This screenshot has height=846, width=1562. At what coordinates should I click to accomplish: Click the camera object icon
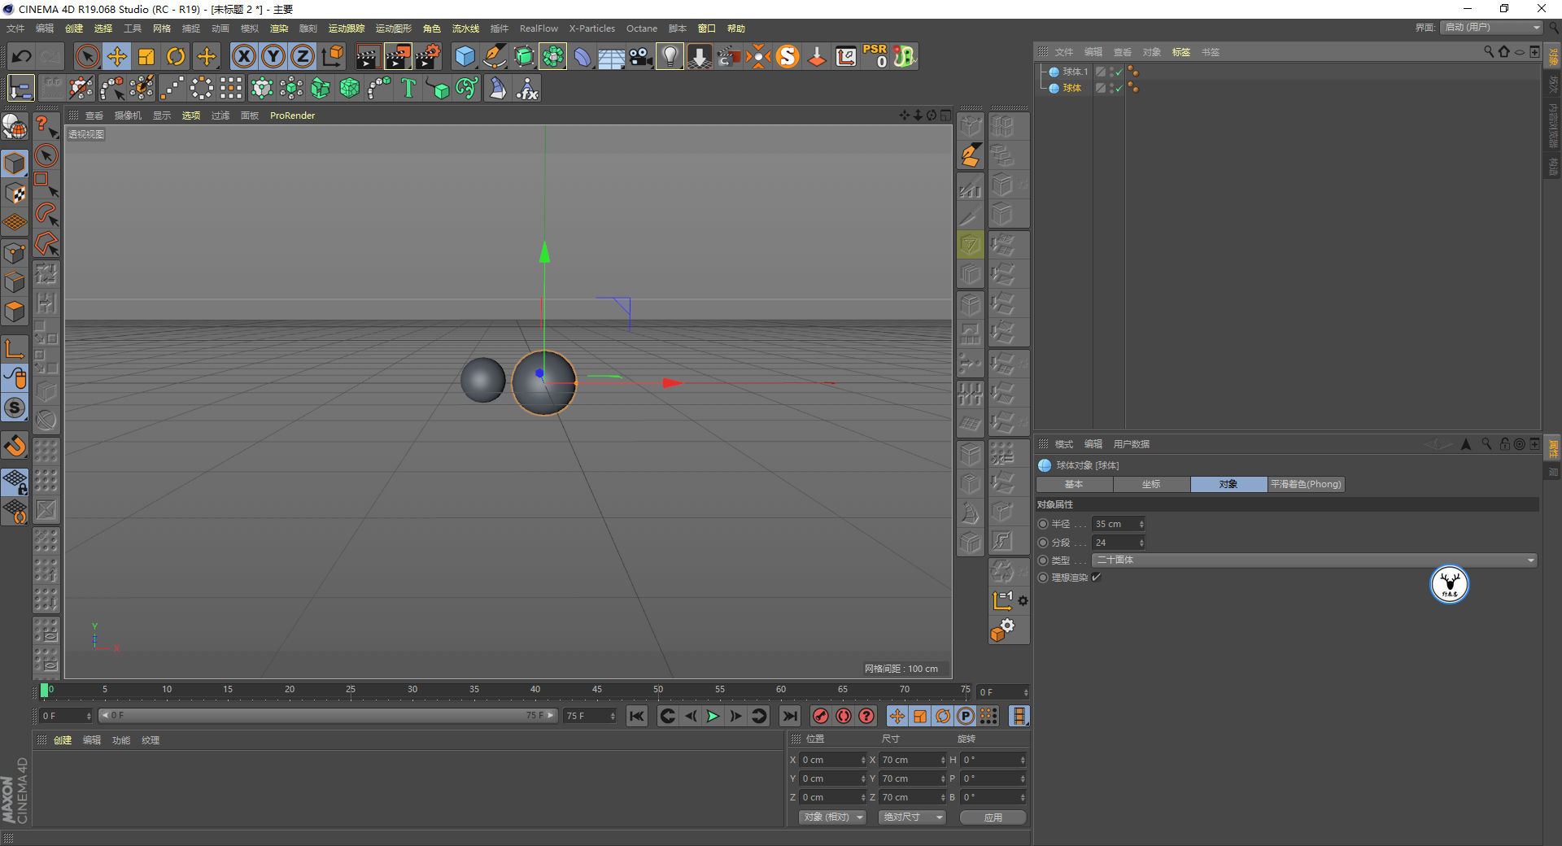(641, 56)
